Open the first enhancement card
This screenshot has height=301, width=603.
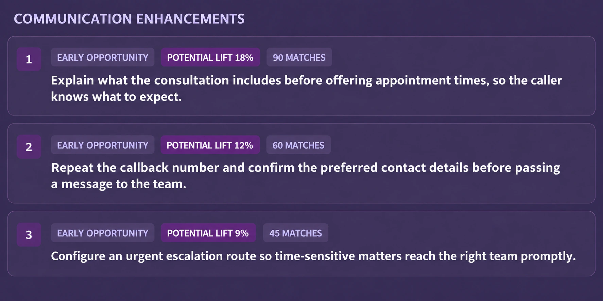(301, 76)
